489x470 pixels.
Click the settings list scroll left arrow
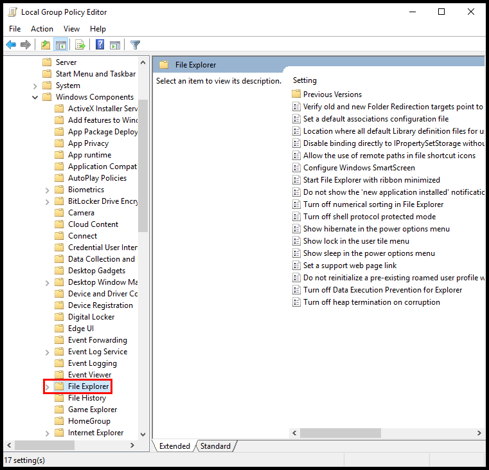294,433
